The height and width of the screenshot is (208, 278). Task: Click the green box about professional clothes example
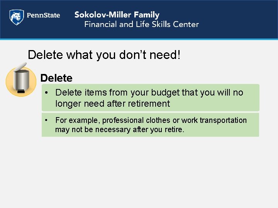(x=150, y=125)
